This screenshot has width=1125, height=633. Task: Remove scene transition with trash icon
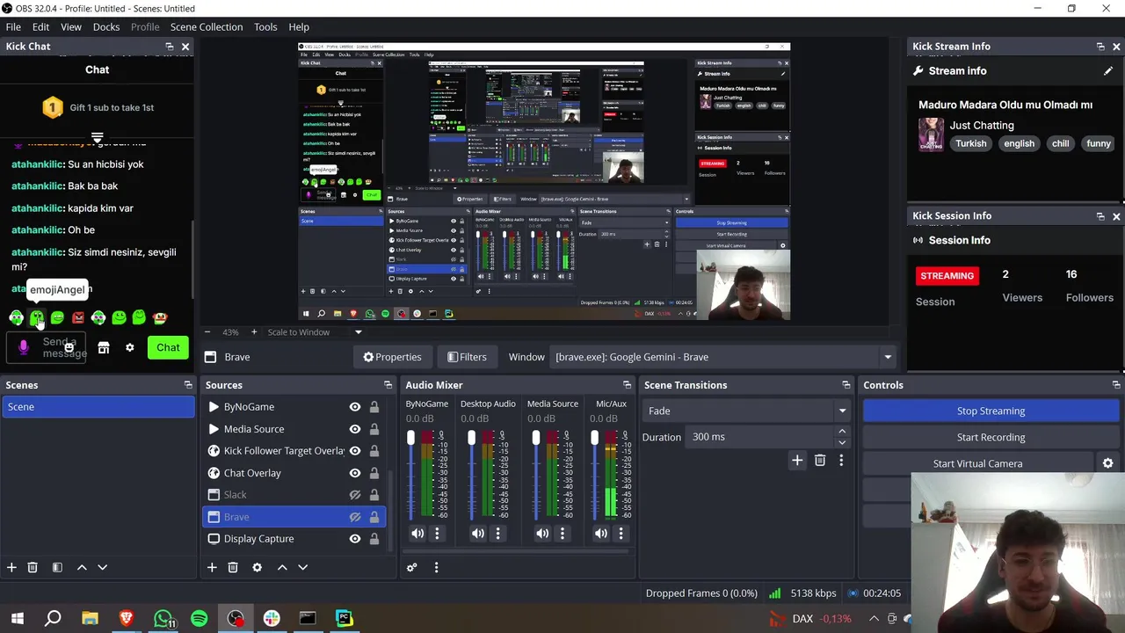(820, 460)
